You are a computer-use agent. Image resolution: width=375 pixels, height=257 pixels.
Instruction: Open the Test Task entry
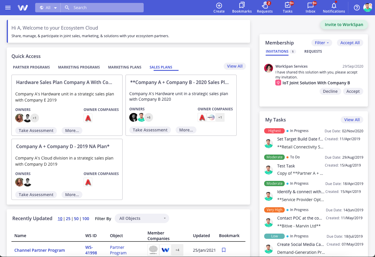(x=286, y=166)
